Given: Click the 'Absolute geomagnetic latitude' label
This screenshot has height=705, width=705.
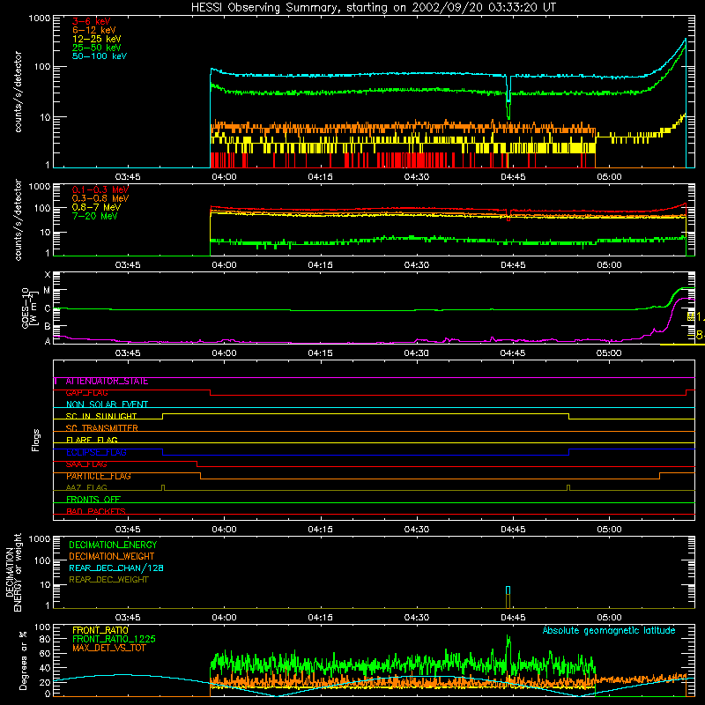Looking at the screenshot, I should tap(609, 630).
